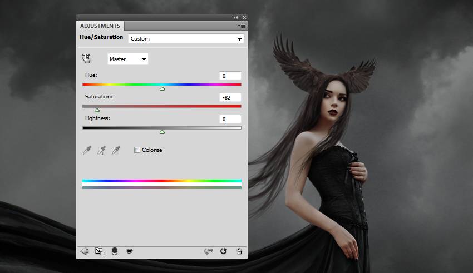The height and width of the screenshot is (273, 473).
Task: Click the Hue value input field
Action: pos(230,76)
